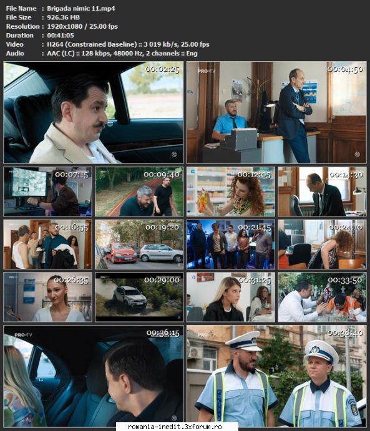Select the 00:29:00 SUV driving thumbnail
Viewport: 370px width, 431px height.
(139, 297)
